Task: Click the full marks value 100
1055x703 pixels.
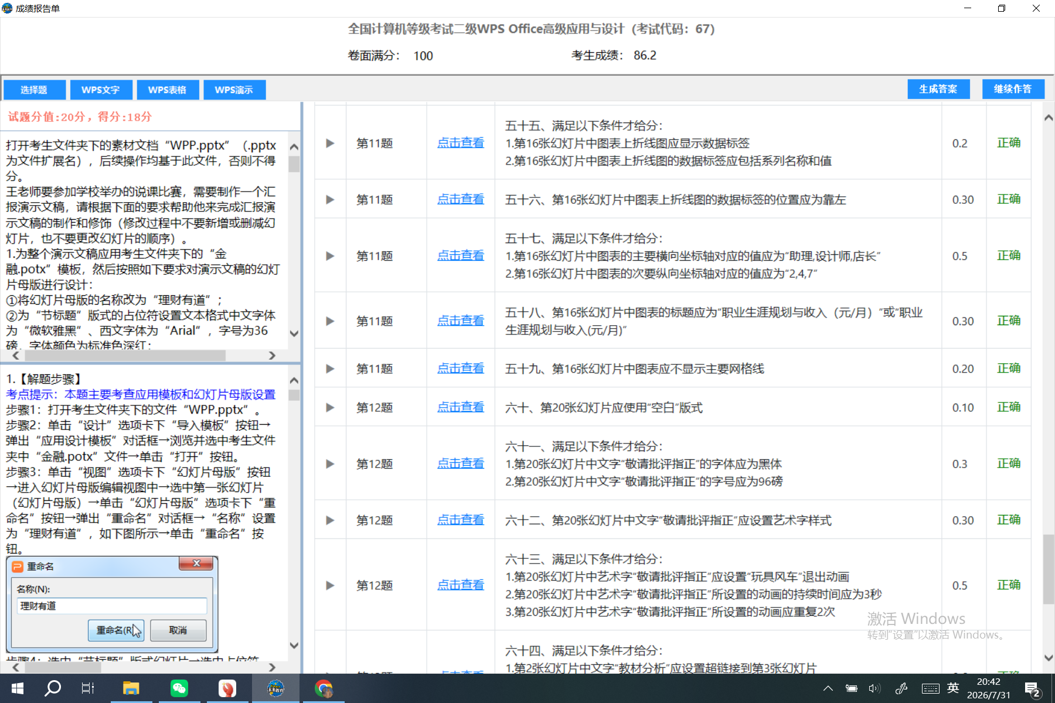Action: pyautogui.click(x=423, y=56)
